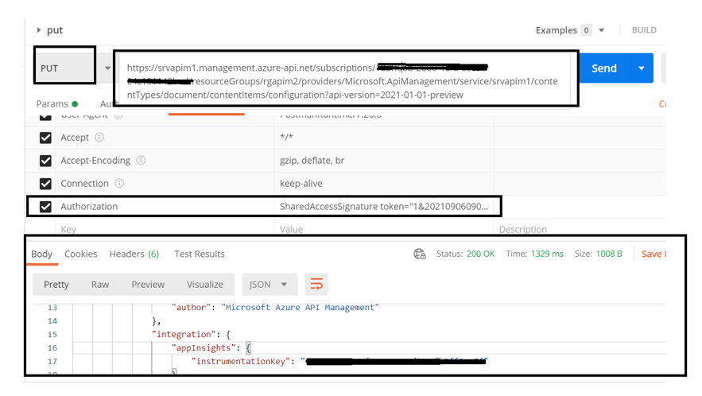702x396 pixels.
Task: Click the "Microsoft Azure API Management" author string
Action: pos(301,307)
